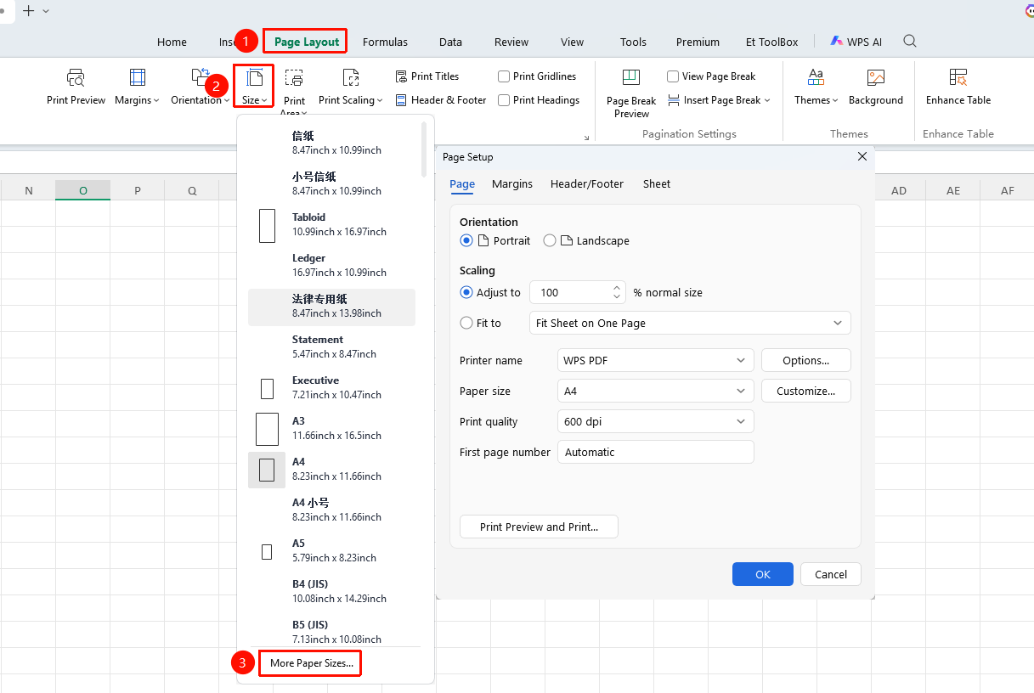Open the Fit Sheet on One Page dropdown
This screenshot has height=693, width=1034.
pyautogui.click(x=690, y=324)
